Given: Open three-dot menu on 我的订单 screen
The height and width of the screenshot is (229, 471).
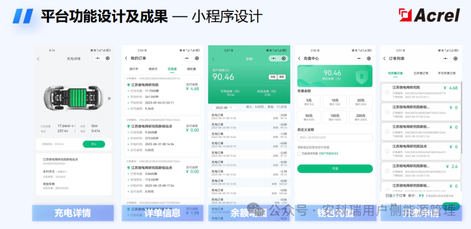Looking at the screenshot, I should [187, 58].
